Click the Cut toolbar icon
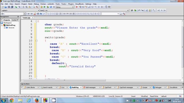 24,7
